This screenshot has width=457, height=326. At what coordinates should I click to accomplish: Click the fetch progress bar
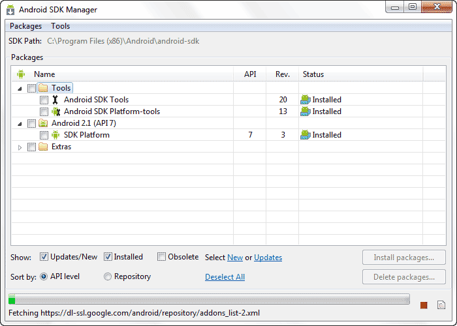[x=209, y=299]
